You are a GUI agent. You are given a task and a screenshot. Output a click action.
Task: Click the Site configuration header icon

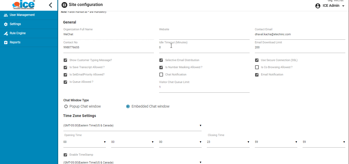64,5
